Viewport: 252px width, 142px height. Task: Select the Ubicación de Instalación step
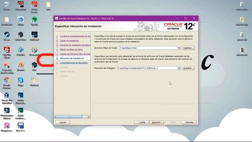click(x=72, y=58)
